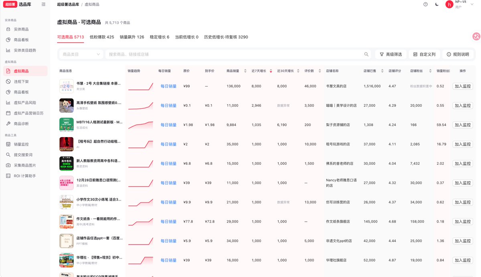The image size is (481, 277).
Task: Add 租号玩游戏的店 product to monitoring
Action: (463, 144)
